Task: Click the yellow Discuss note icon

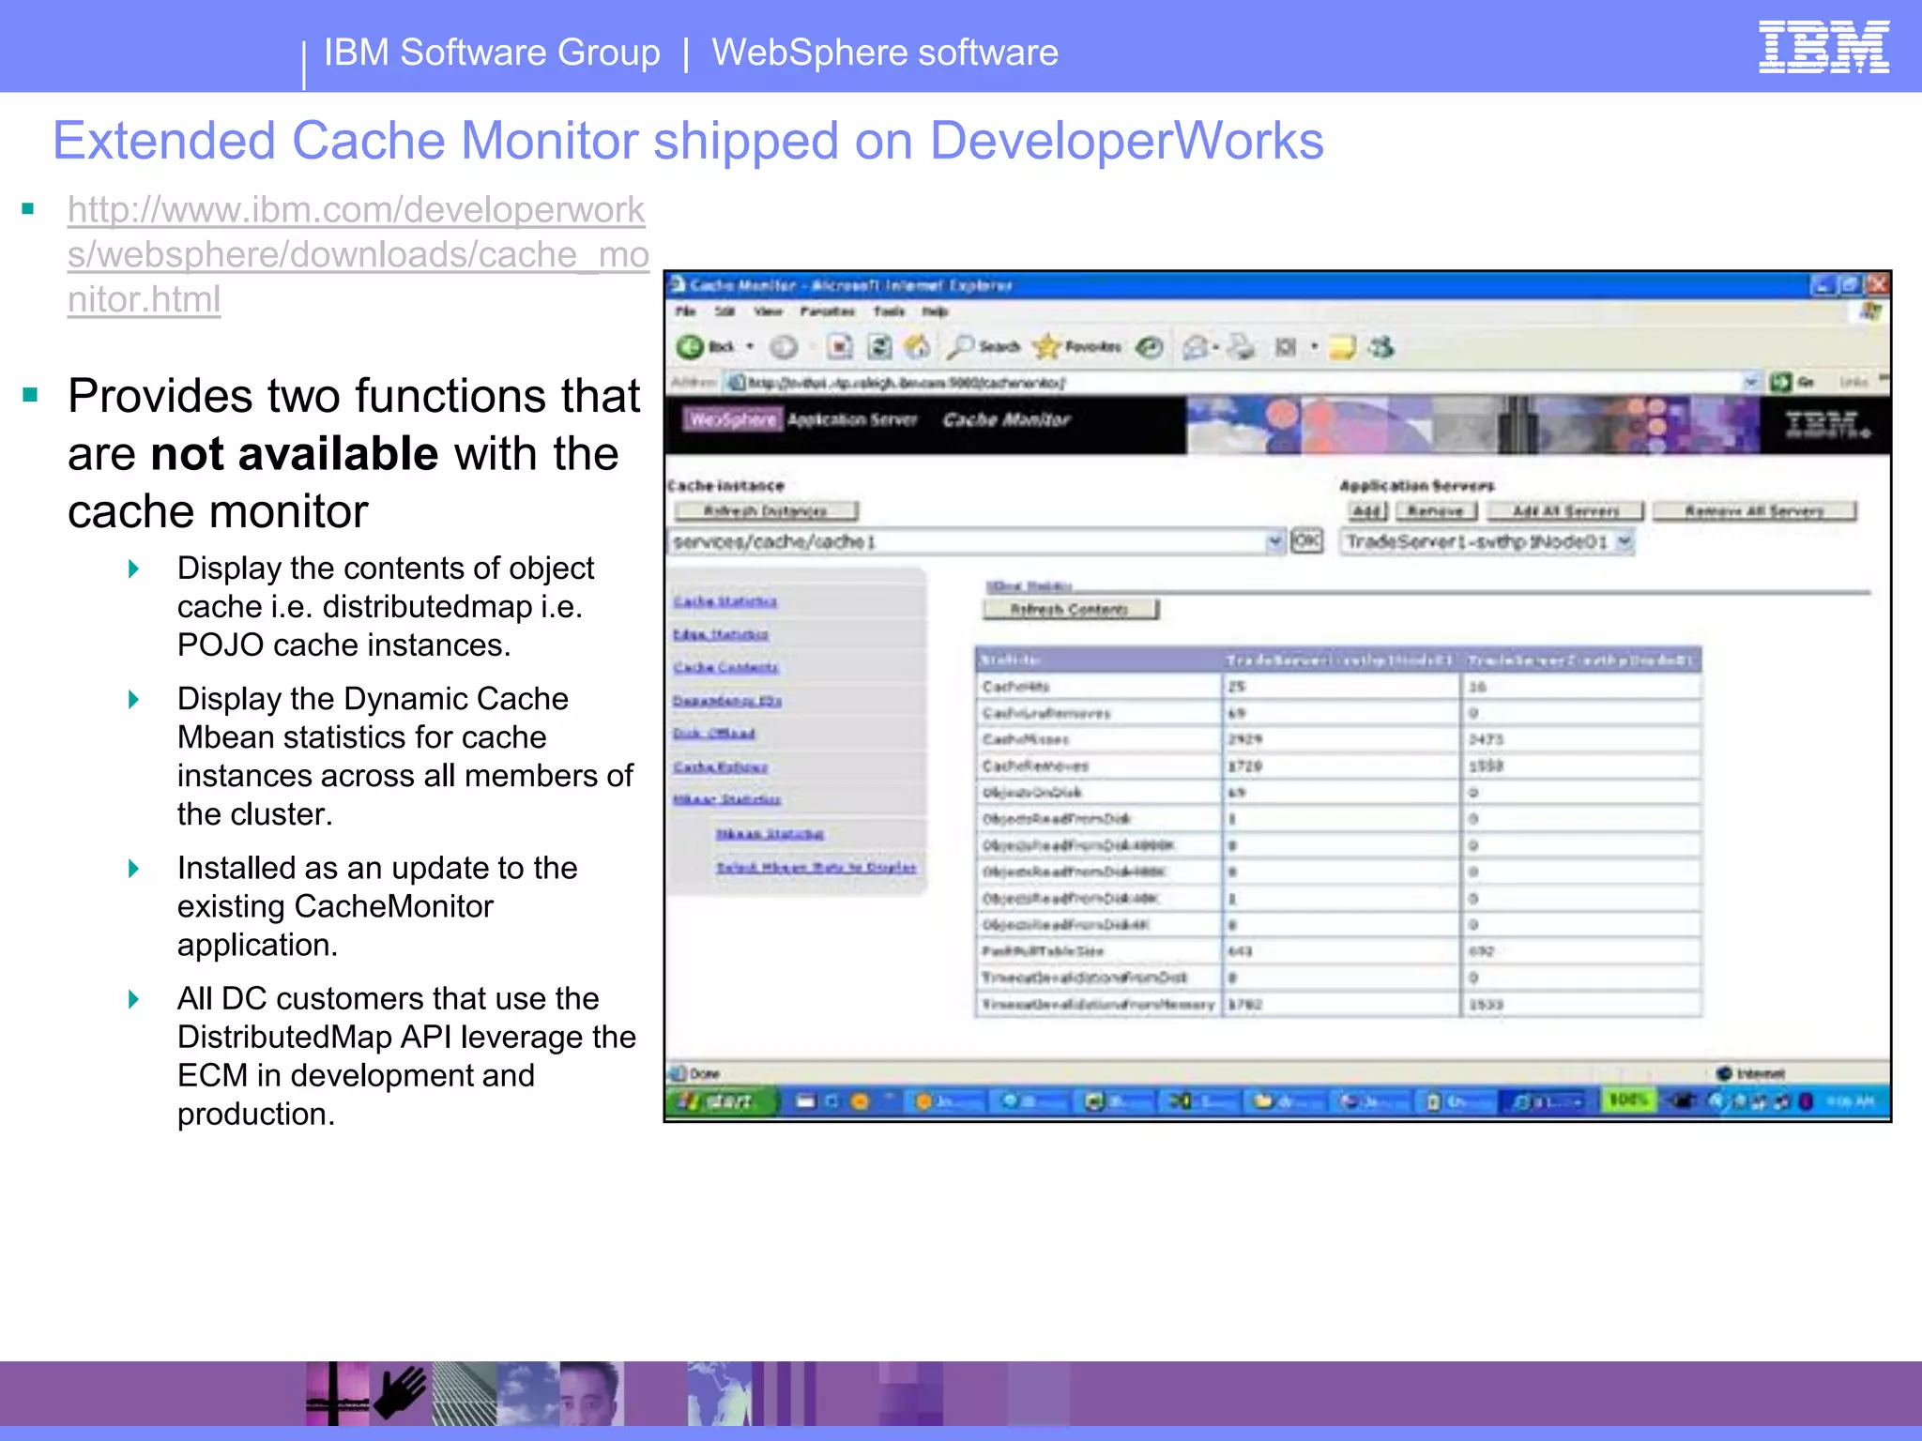Action: coord(1343,347)
